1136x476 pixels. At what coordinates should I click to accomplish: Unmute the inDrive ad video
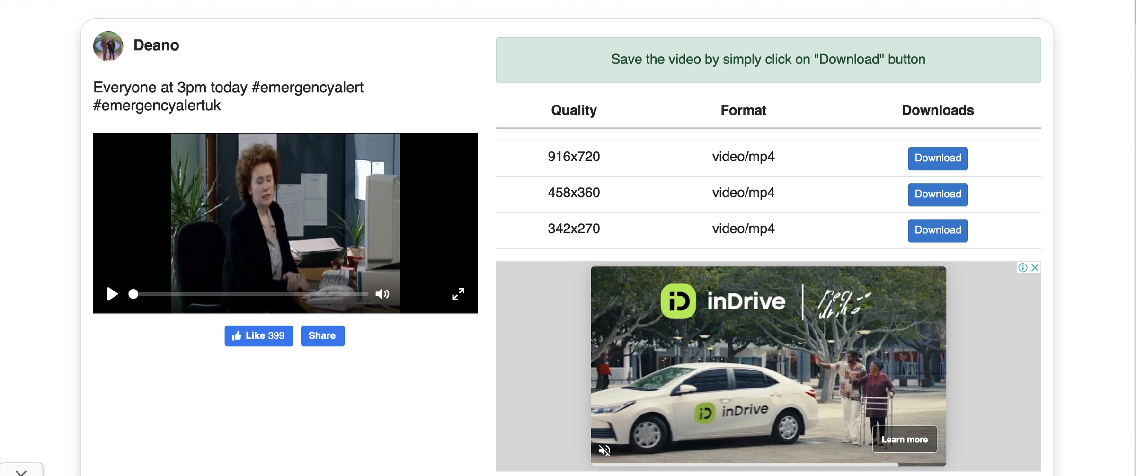(604, 450)
